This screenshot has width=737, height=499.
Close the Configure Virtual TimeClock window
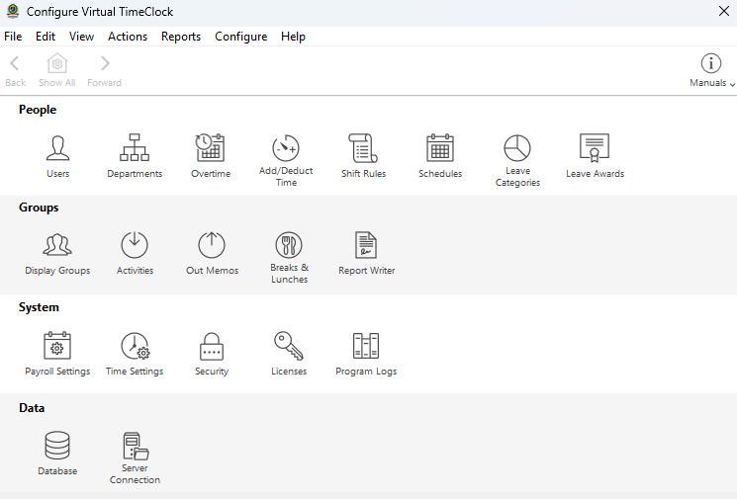(x=724, y=11)
